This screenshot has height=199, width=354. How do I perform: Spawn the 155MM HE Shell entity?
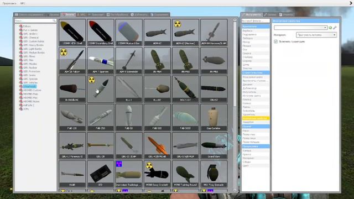tap(72, 33)
